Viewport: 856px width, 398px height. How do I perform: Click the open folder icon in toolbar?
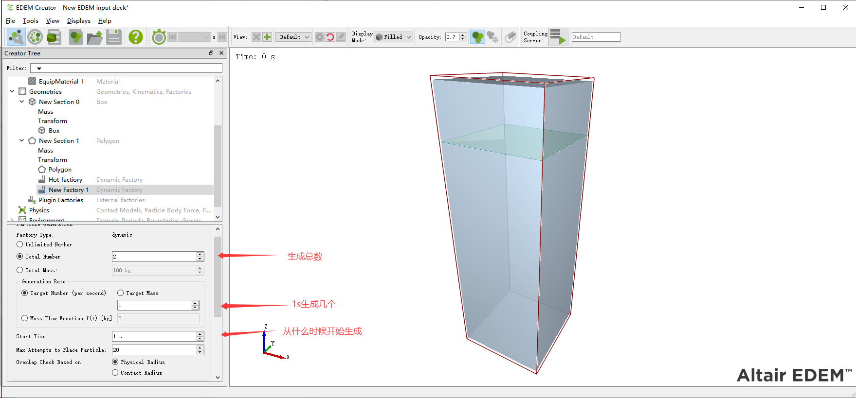(95, 37)
